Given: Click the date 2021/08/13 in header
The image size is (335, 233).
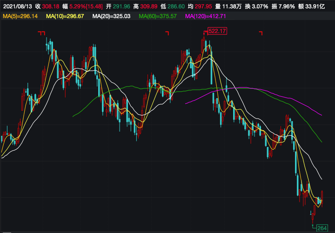Looking at the screenshot, I should click(18, 6).
